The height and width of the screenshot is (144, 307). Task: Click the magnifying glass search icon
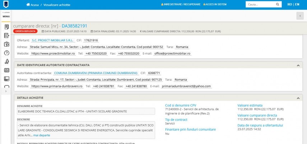(x=277, y=5)
